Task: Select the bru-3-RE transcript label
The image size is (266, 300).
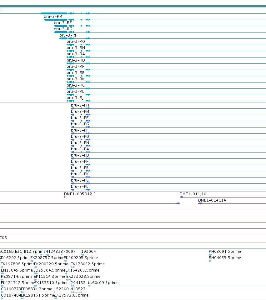Action: [x=63, y=23]
